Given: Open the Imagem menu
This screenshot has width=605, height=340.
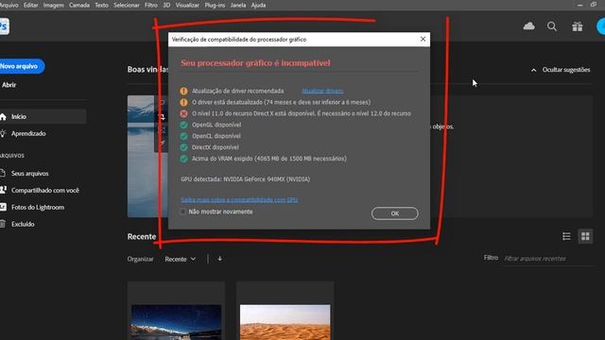Looking at the screenshot, I should coord(53,5).
